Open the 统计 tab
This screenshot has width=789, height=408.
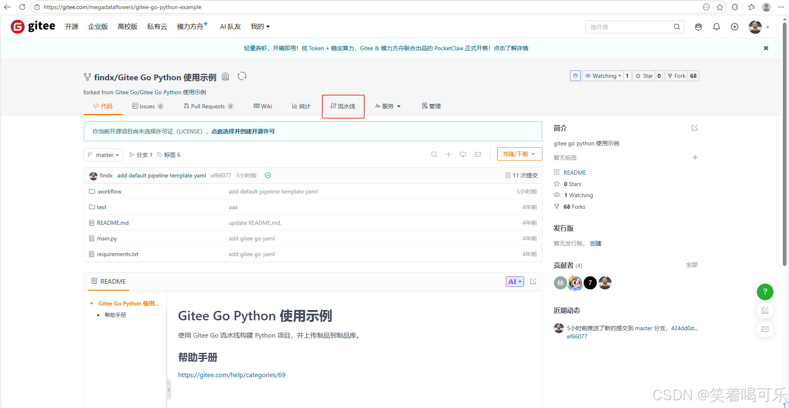coord(301,106)
